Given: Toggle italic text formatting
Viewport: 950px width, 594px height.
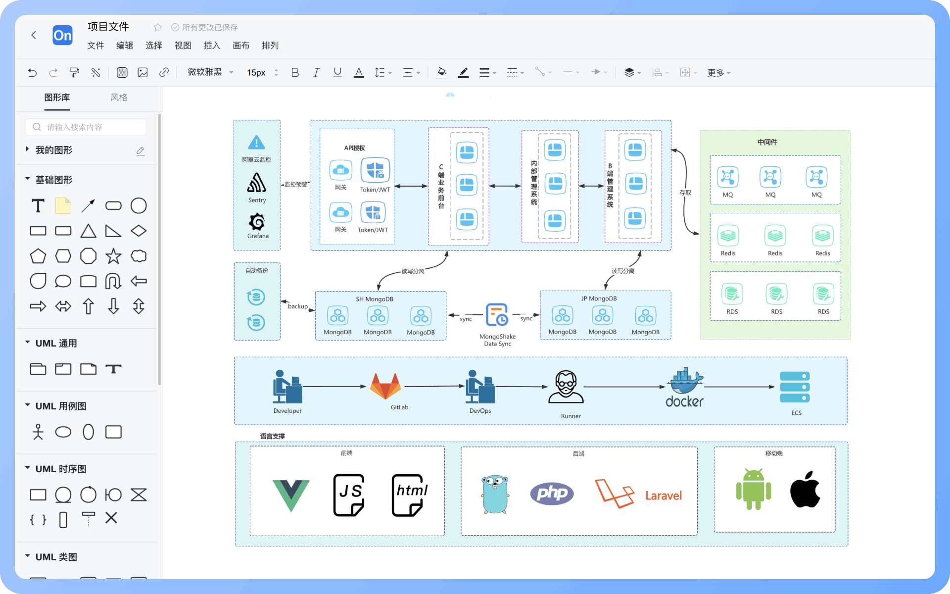Looking at the screenshot, I should coord(316,73).
